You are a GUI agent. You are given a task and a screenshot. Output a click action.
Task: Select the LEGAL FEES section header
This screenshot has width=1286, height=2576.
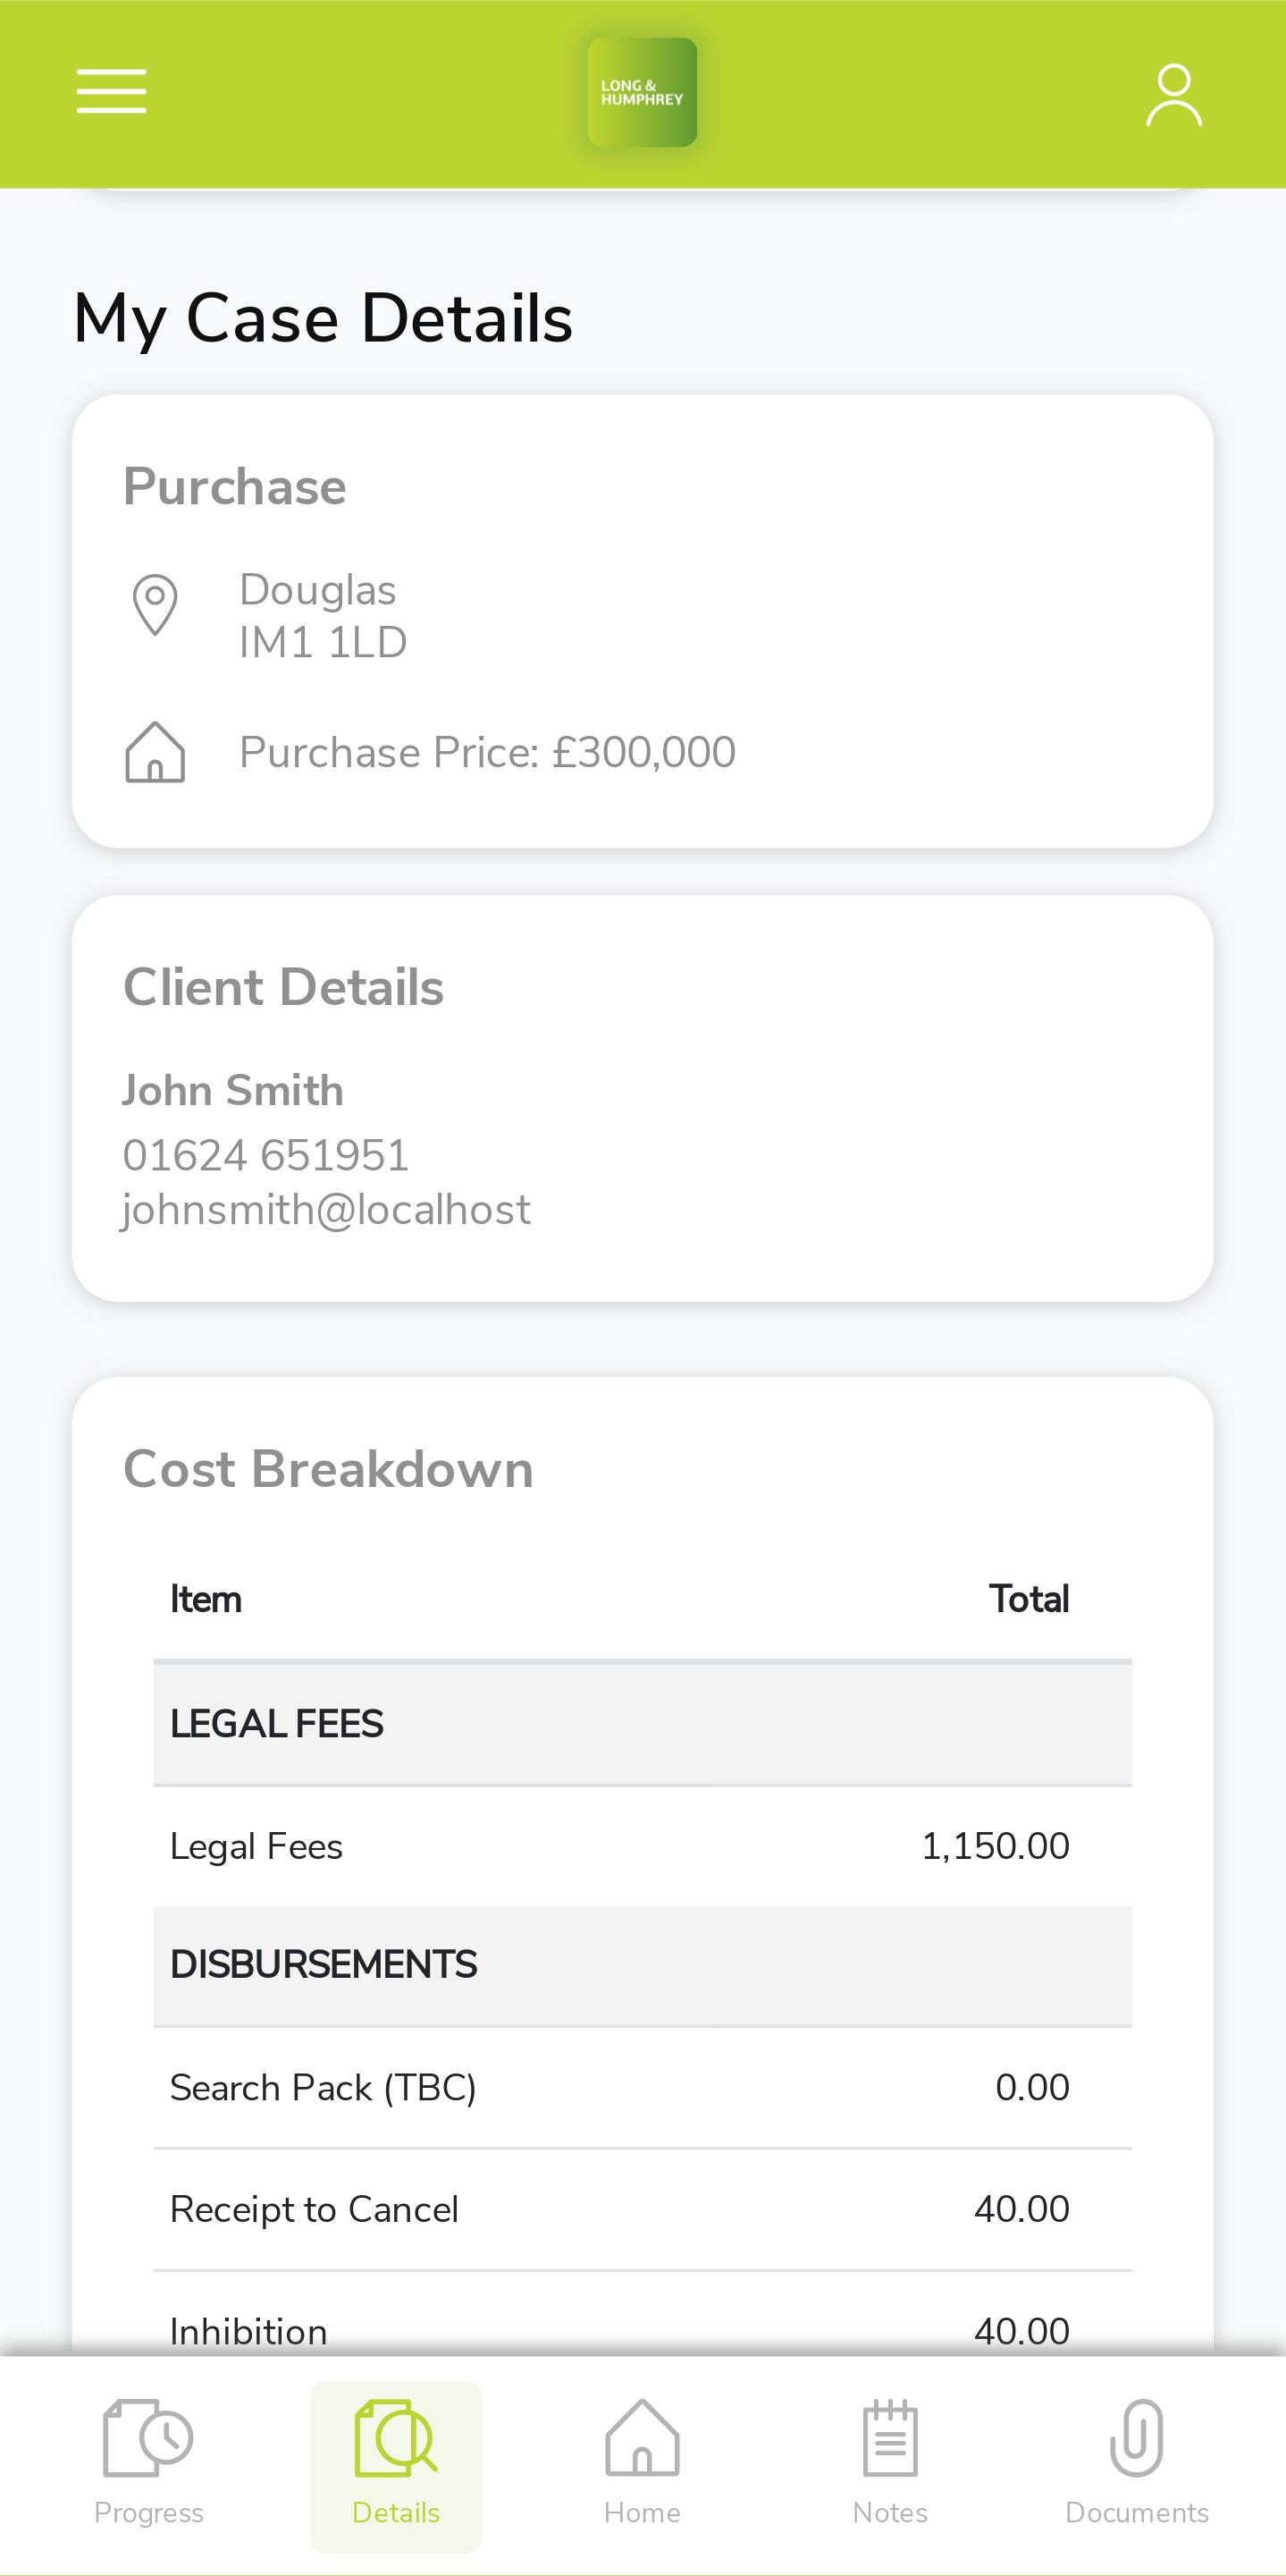643,1724
